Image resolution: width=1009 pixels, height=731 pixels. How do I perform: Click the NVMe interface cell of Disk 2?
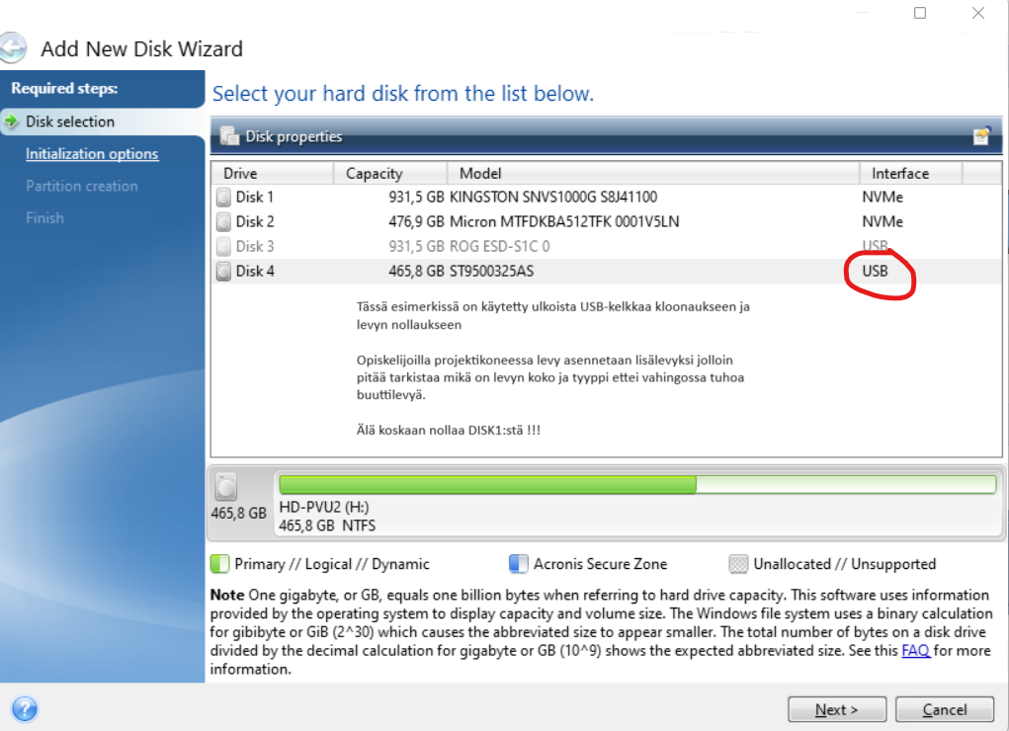[883, 222]
